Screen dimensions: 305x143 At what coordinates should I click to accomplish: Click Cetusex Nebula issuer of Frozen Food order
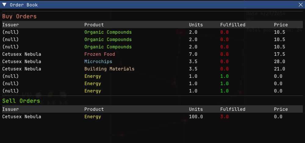tap(22, 54)
